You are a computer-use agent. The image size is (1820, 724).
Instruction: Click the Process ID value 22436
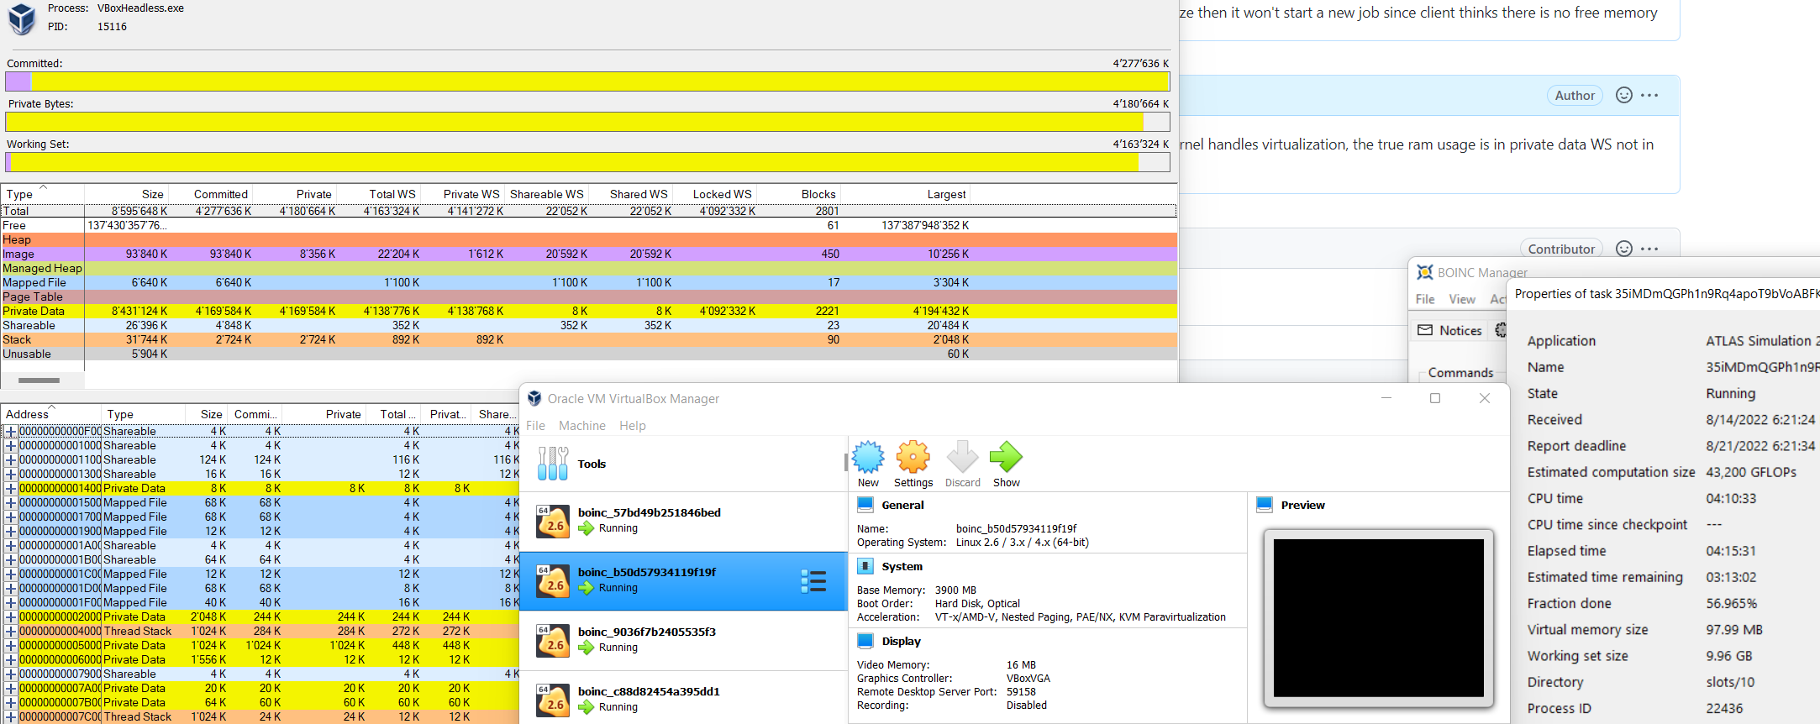pyautogui.click(x=1724, y=708)
